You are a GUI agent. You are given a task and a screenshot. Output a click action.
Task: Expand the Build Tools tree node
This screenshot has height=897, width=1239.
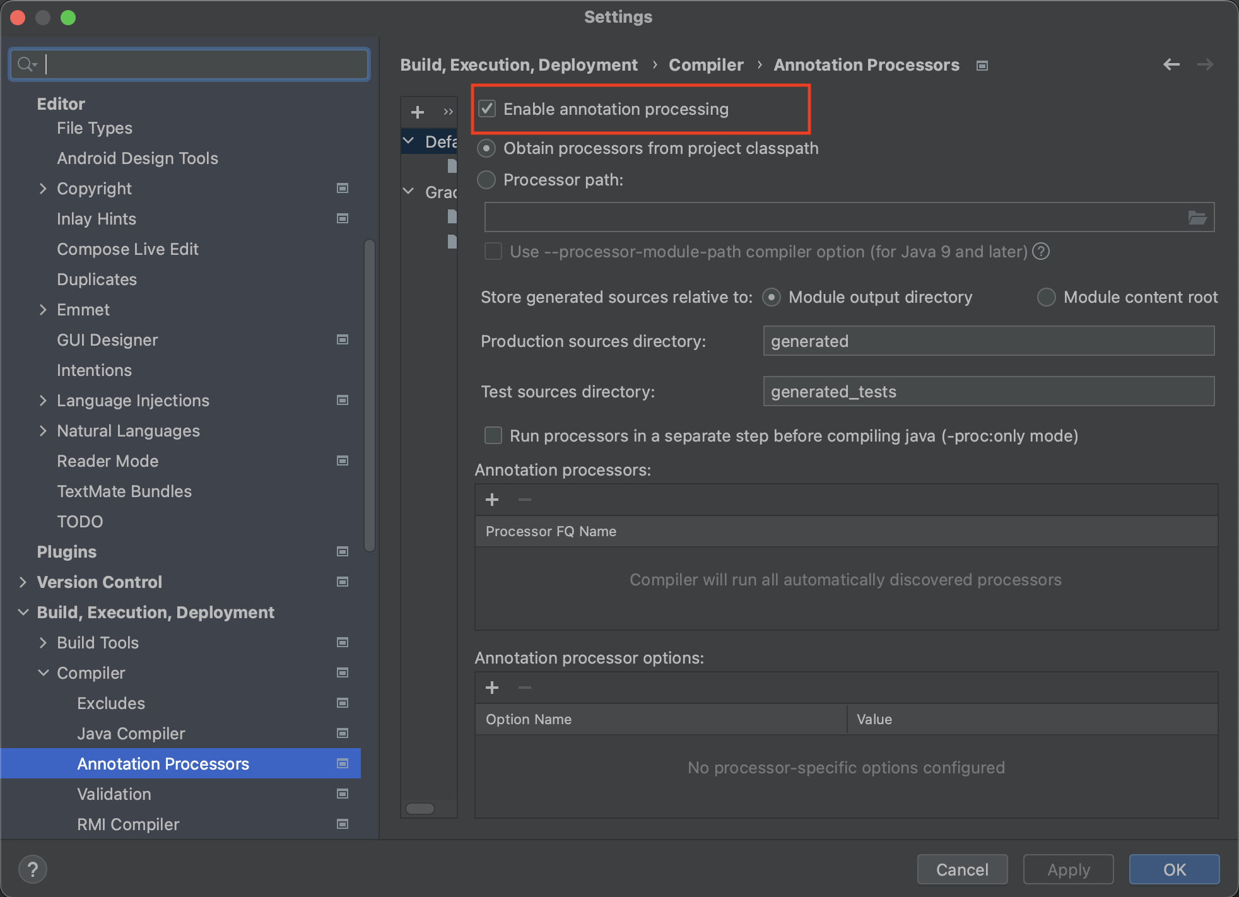[43, 643]
